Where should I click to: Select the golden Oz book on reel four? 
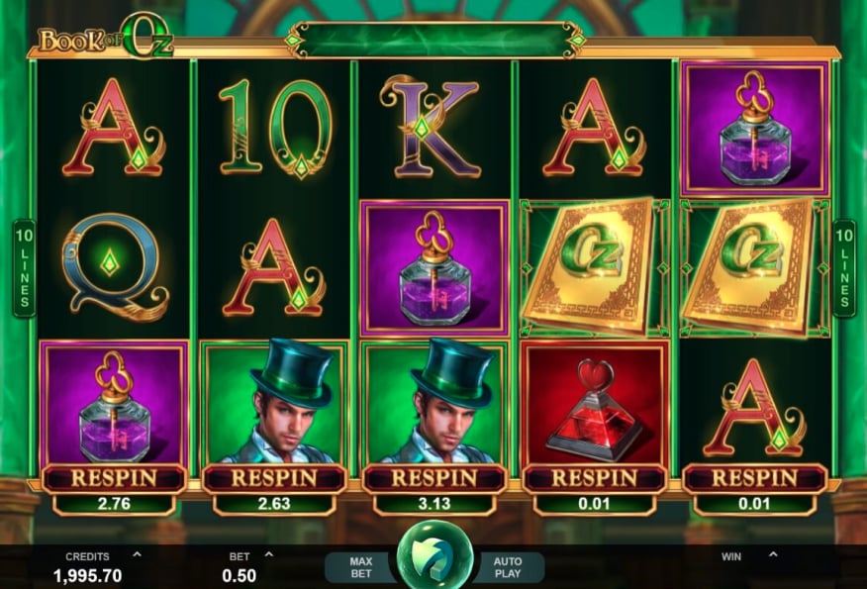tap(595, 267)
